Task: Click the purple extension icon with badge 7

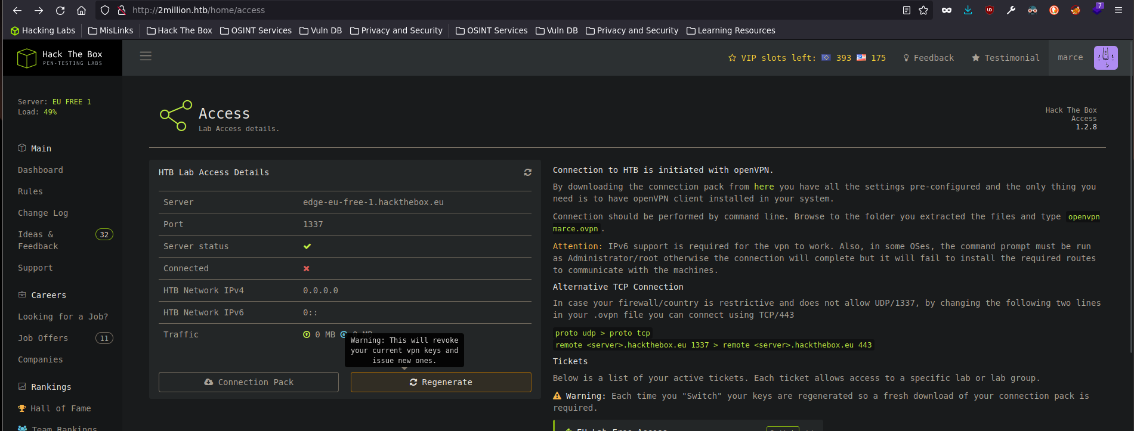Action: pyautogui.click(x=1098, y=9)
